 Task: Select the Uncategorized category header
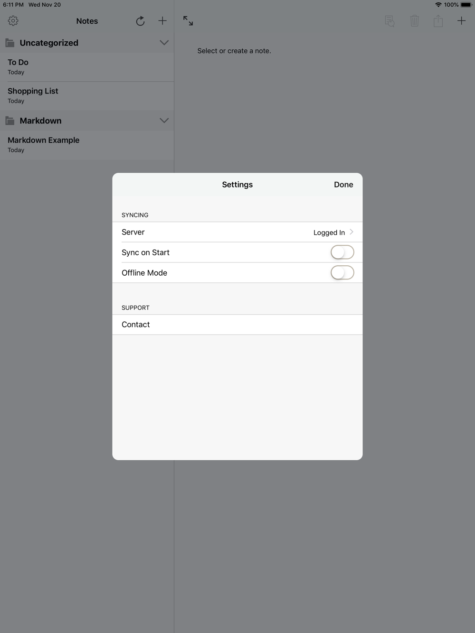click(x=87, y=43)
